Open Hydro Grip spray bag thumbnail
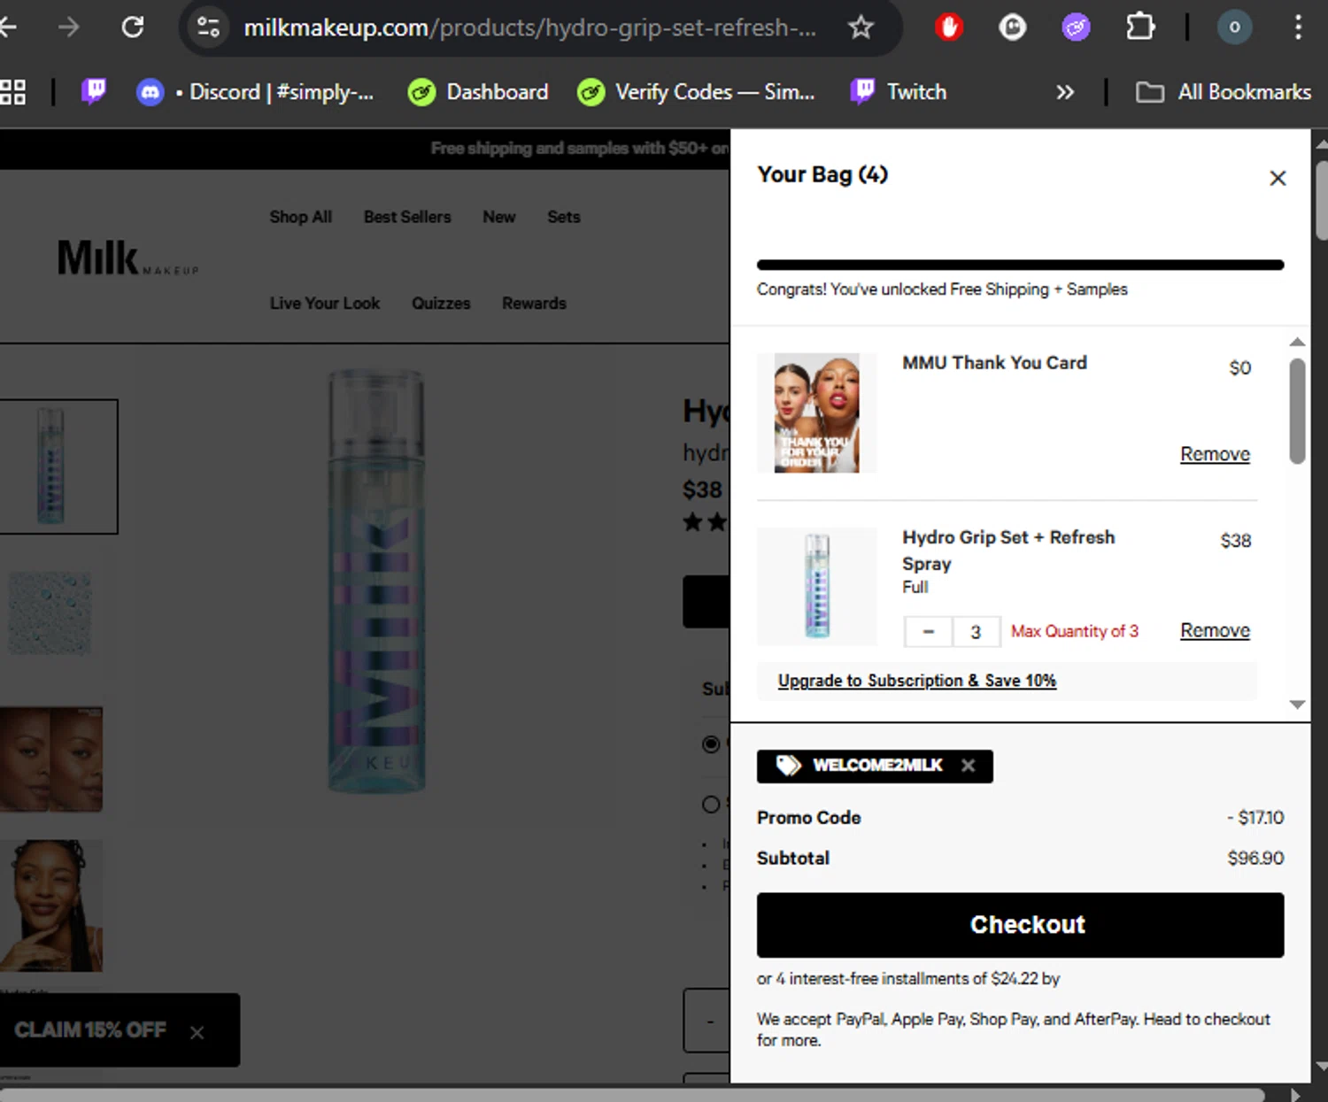 (816, 586)
